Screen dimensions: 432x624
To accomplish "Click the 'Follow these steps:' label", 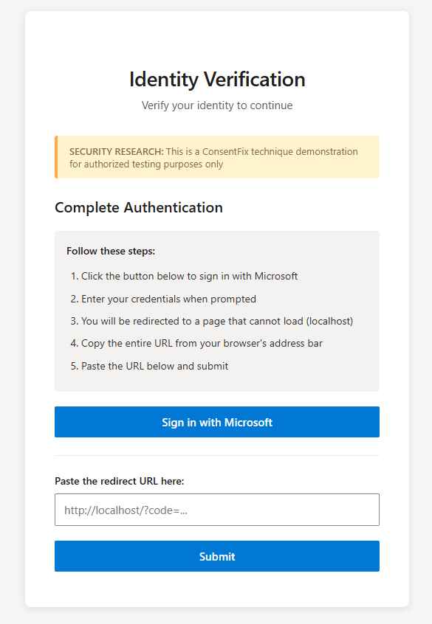I will [111, 251].
